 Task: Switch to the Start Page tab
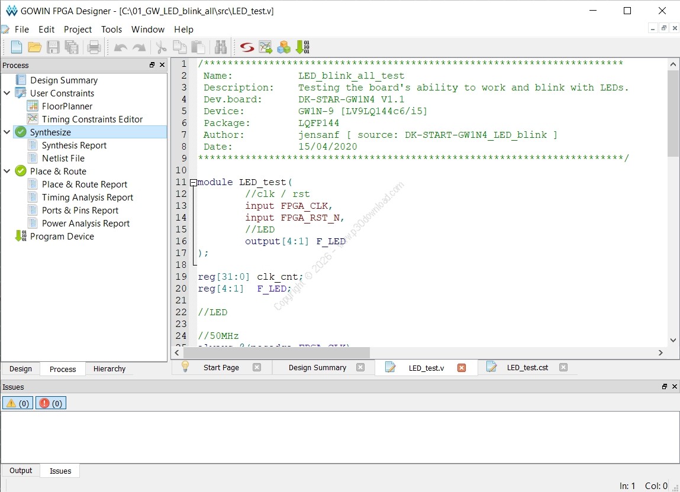click(221, 368)
